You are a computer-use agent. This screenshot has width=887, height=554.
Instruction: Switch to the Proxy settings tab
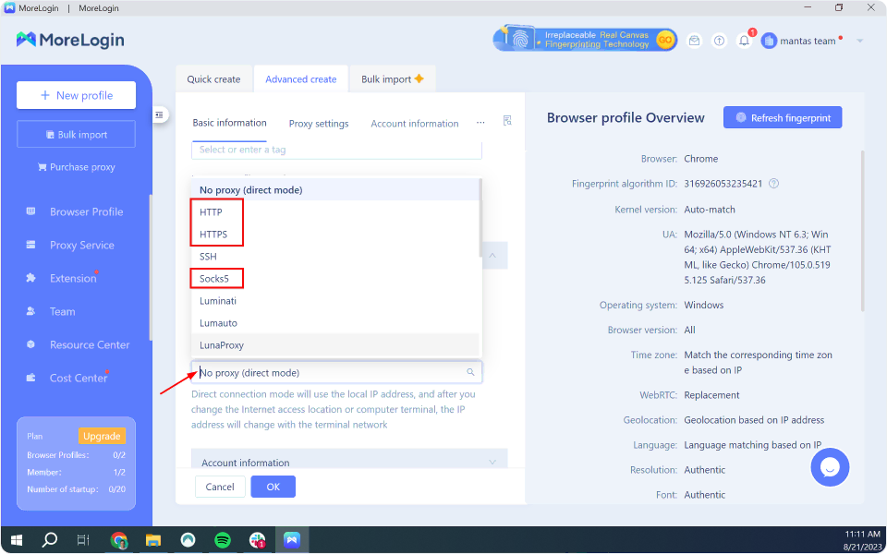(x=318, y=123)
